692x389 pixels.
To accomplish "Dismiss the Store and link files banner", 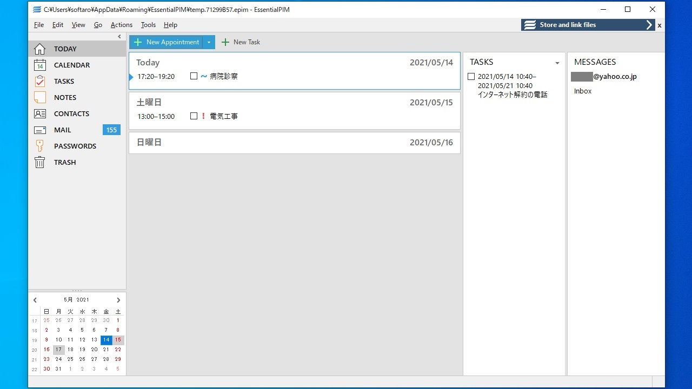I will [x=660, y=25].
